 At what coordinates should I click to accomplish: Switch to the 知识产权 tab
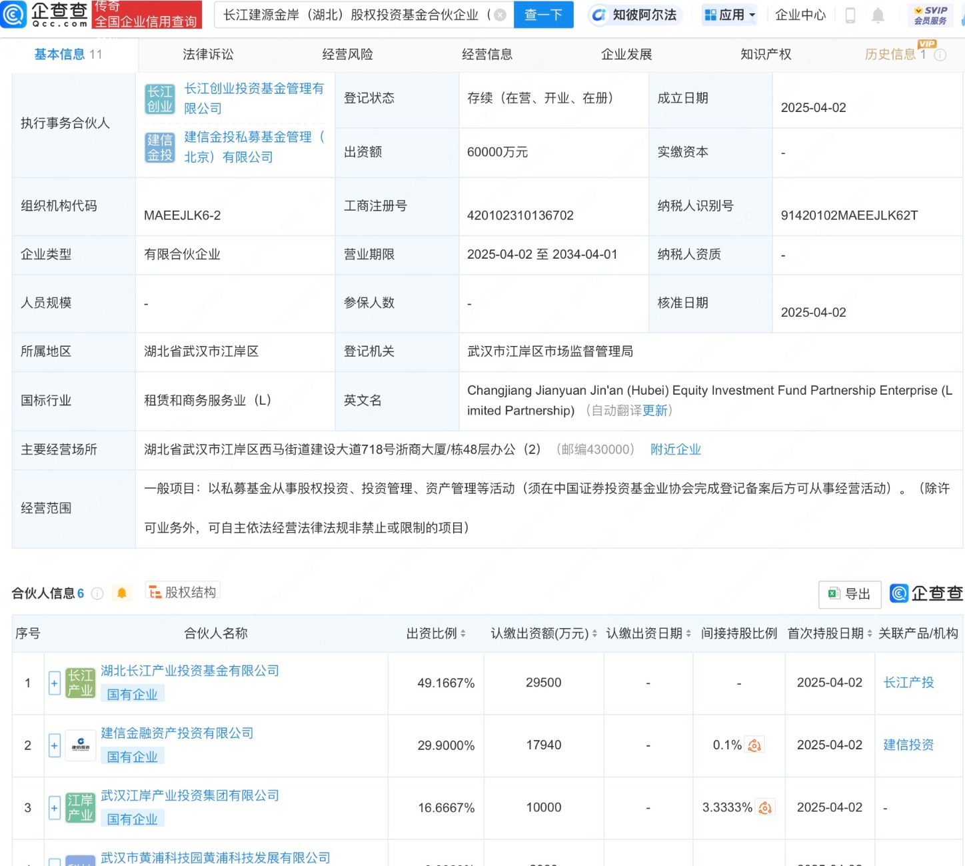pos(766,55)
